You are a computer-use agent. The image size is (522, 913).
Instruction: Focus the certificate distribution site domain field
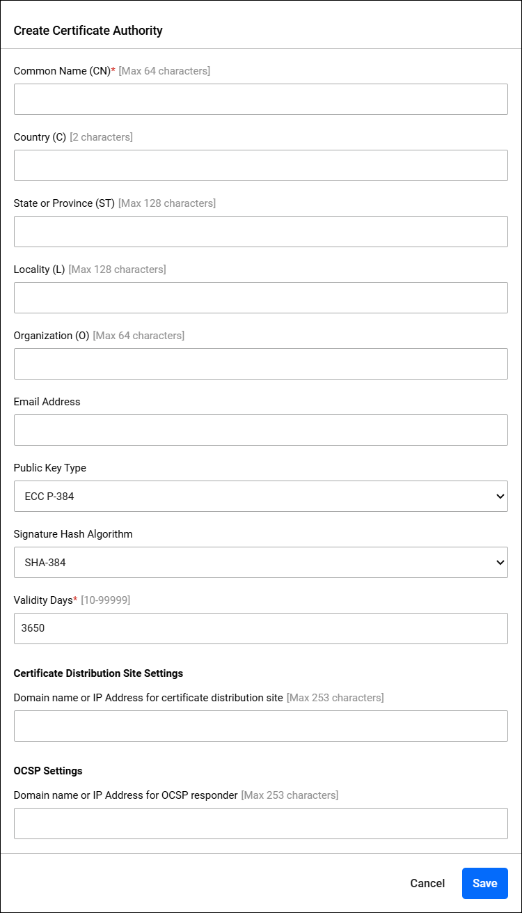tap(261, 726)
